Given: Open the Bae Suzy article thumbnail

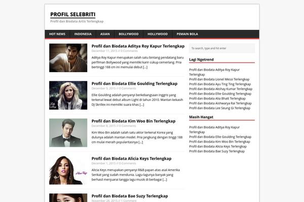Looking at the screenshot, I should point(68,198).
